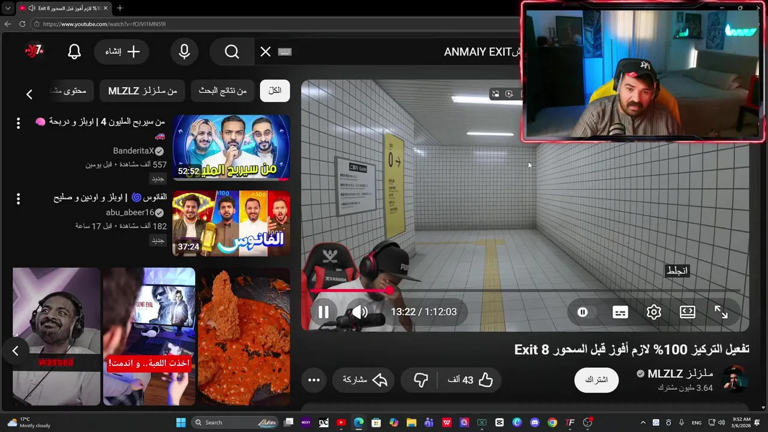Mute the video volume
Viewport: 768px width, 432px height.
[x=360, y=312]
